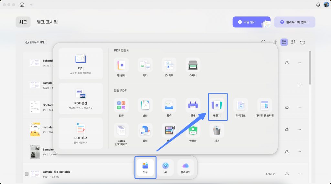Open the Bates 번호 매기기 tool
The height and width of the screenshot is (184, 331).
pyautogui.click(x=121, y=134)
